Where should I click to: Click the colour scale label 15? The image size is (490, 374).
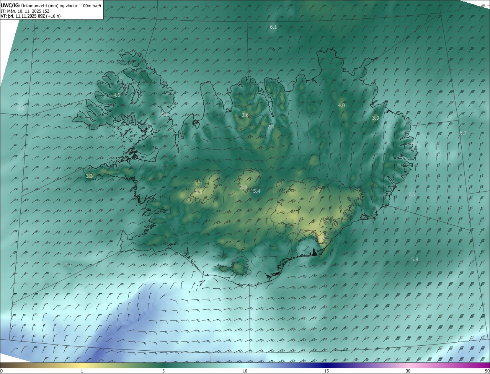coord(327,371)
